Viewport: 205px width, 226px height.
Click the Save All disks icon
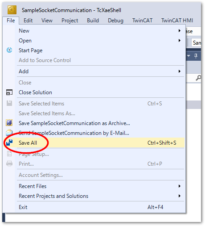pos(9,142)
